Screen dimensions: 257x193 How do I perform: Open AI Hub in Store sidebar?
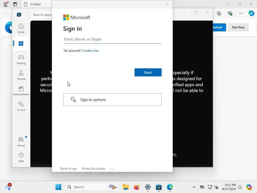[21, 106]
